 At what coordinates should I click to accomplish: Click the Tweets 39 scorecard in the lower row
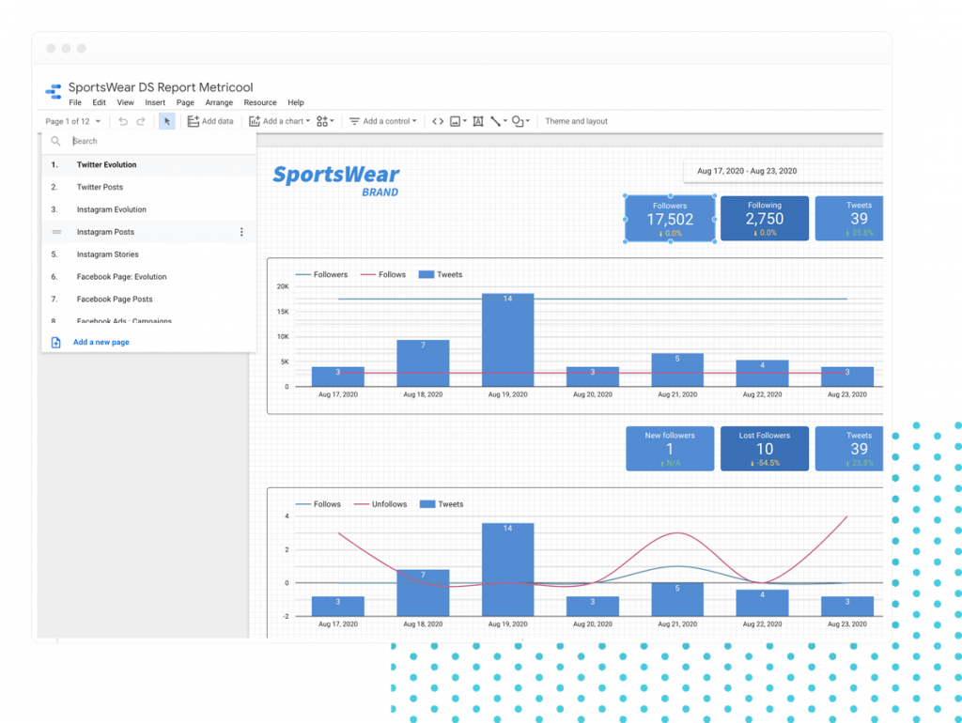point(849,448)
